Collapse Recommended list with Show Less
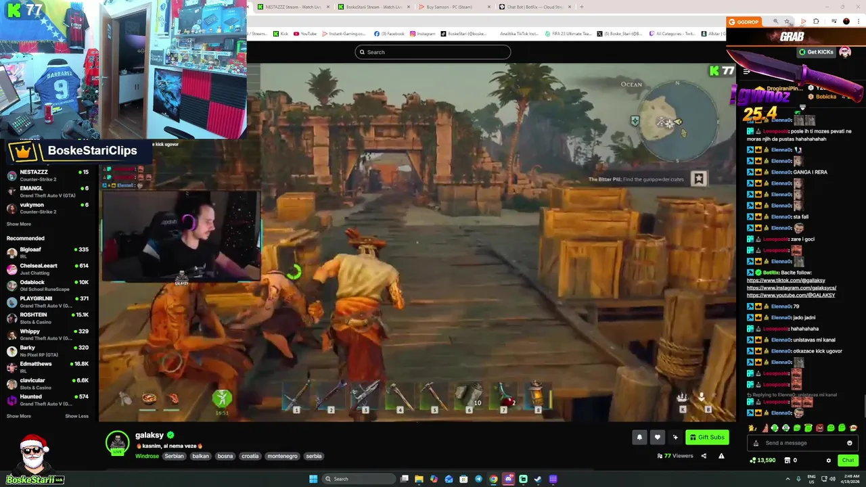The height and width of the screenshot is (487, 866). pyautogui.click(x=76, y=416)
